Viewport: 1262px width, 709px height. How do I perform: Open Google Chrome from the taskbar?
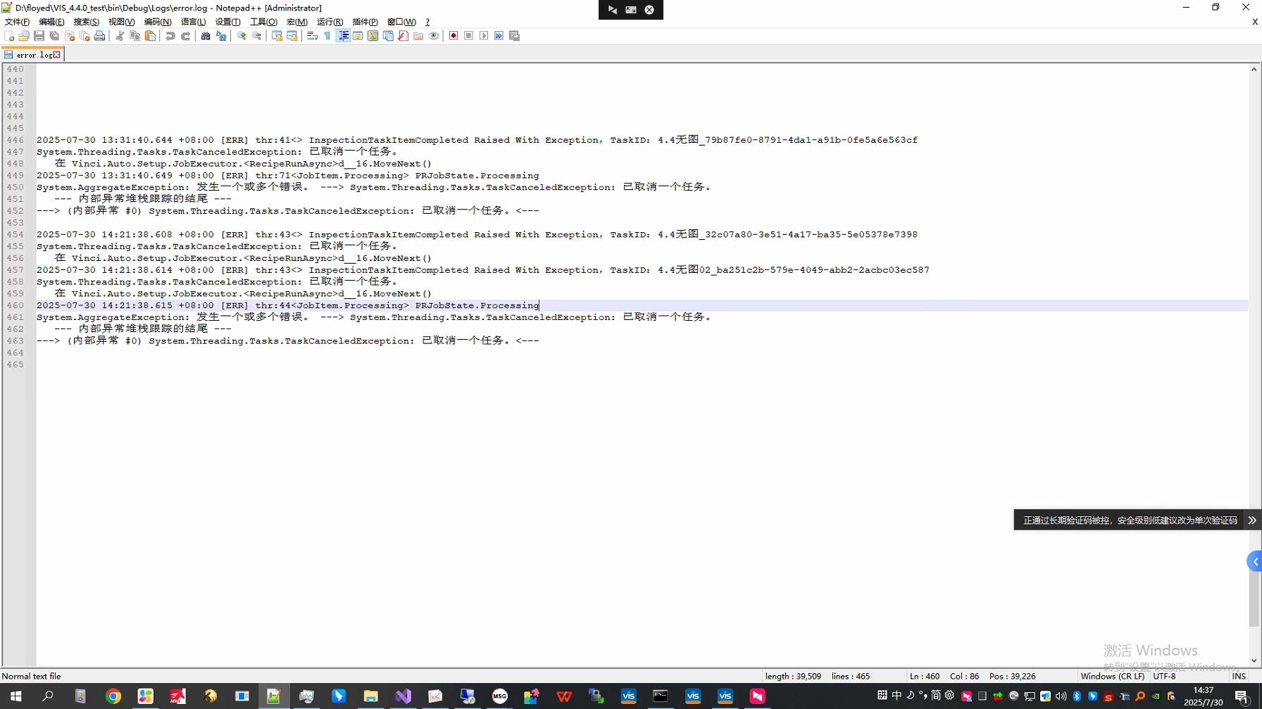tap(113, 696)
